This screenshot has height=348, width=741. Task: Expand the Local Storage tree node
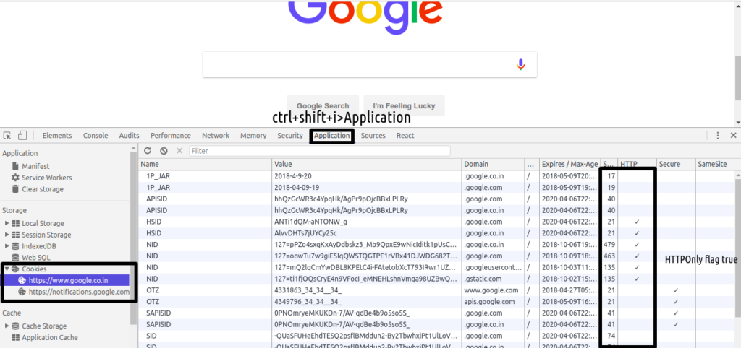click(7, 224)
